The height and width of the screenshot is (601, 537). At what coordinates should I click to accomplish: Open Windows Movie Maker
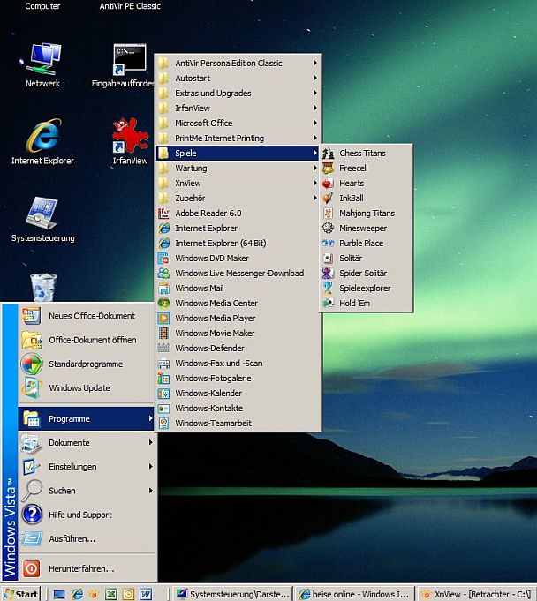point(238,333)
